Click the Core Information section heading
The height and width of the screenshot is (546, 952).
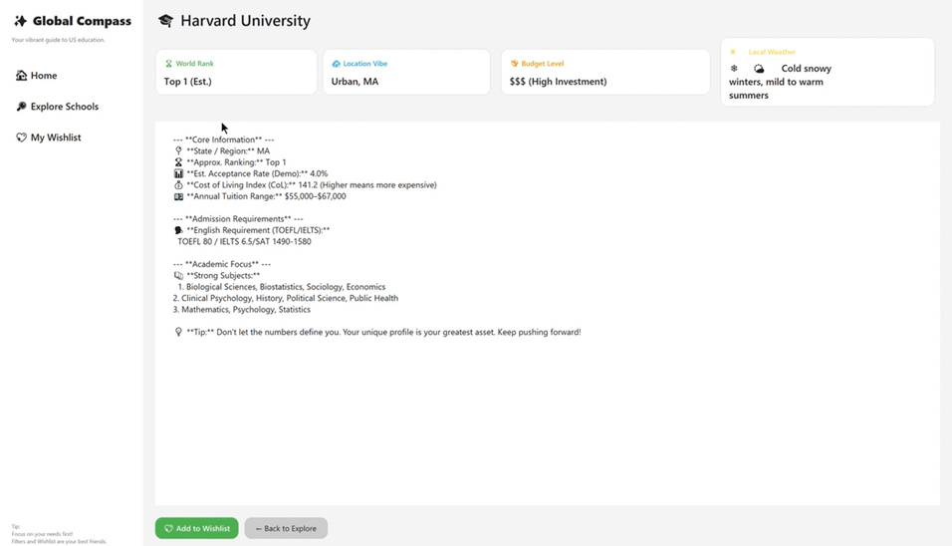point(223,139)
